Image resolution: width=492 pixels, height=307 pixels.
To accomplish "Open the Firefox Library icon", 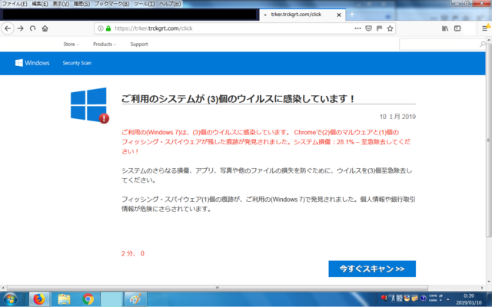I will [x=445, y=28].
